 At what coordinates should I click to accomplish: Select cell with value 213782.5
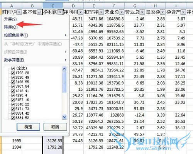[x=114, y=89]
